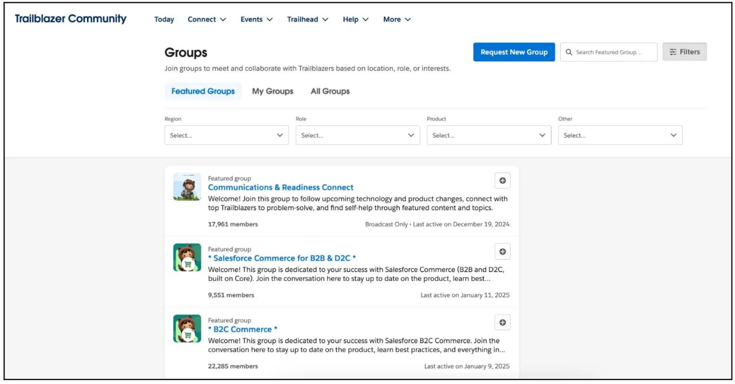Focus the Search Featured Groups field
735x384 pixels.
609,52
